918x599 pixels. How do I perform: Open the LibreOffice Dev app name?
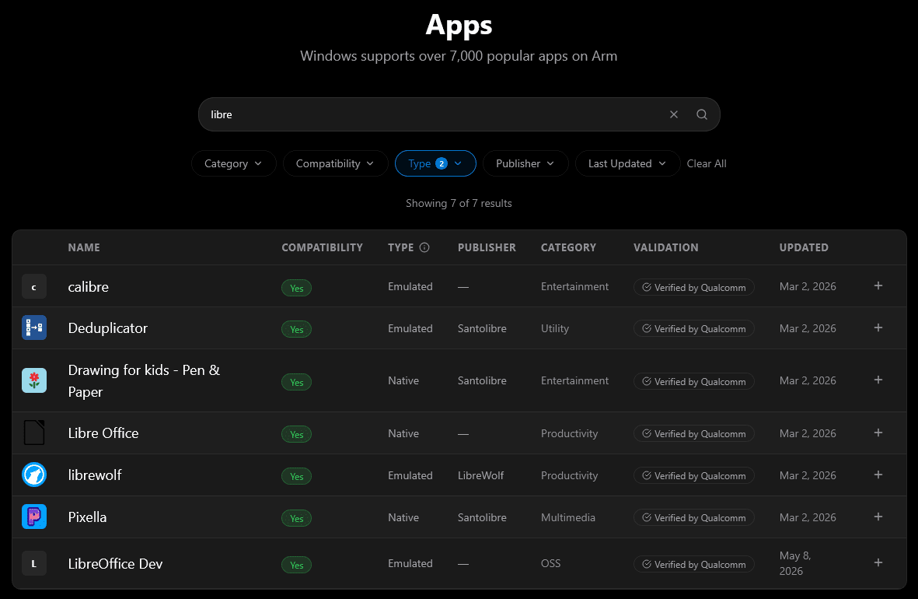[x=115, y=563]
